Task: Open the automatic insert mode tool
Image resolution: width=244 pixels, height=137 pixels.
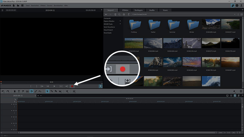Action: [x=60, y=91]
